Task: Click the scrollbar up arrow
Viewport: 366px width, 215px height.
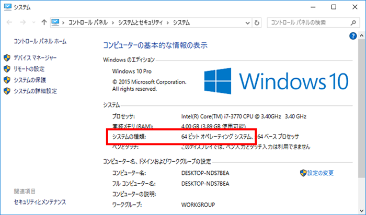Action: [362, 35]
